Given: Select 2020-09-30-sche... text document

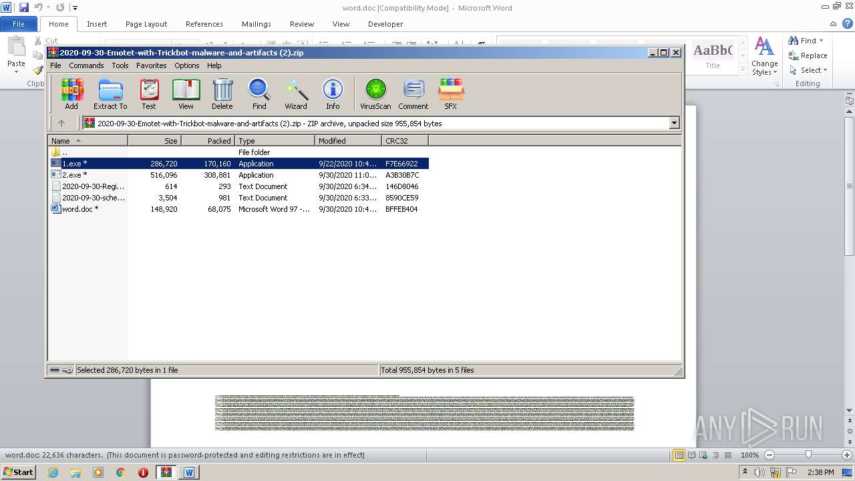Looking at the screenshot, I should click(x=238, y=198).
